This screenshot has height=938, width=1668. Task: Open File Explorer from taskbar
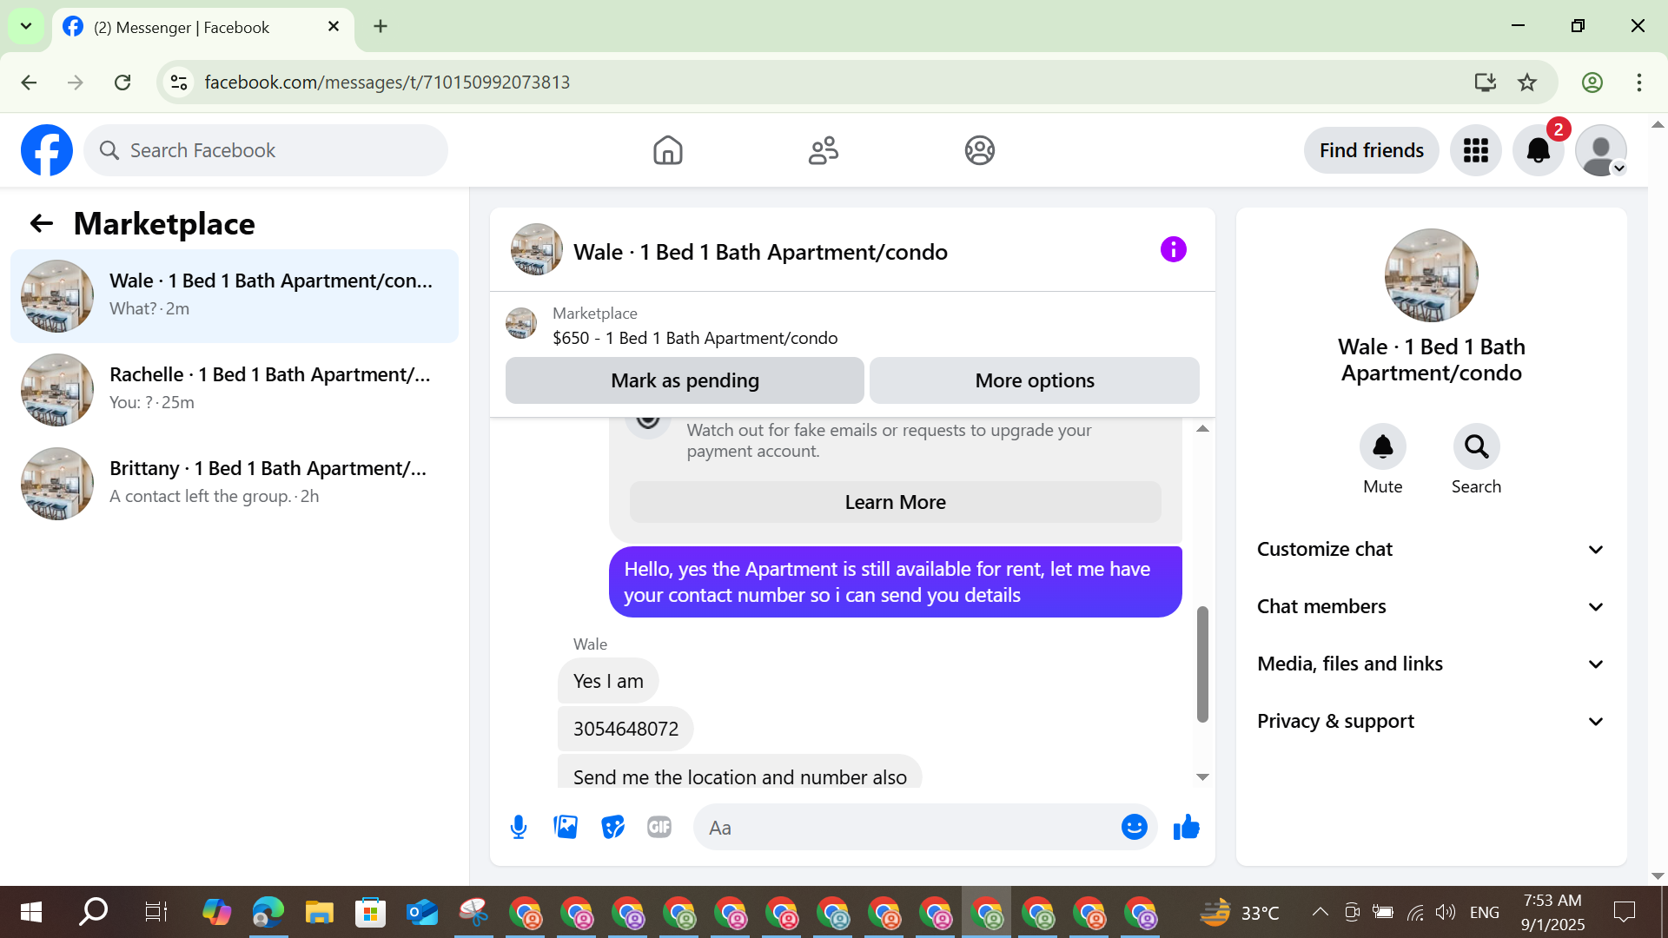[x=319, y=912]
